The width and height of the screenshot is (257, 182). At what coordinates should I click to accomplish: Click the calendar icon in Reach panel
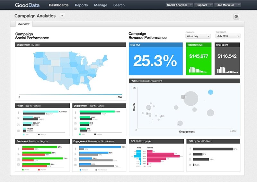[x=19, y=131]
